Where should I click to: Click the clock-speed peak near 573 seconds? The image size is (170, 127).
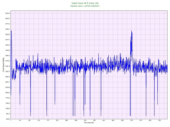(131, 31)
